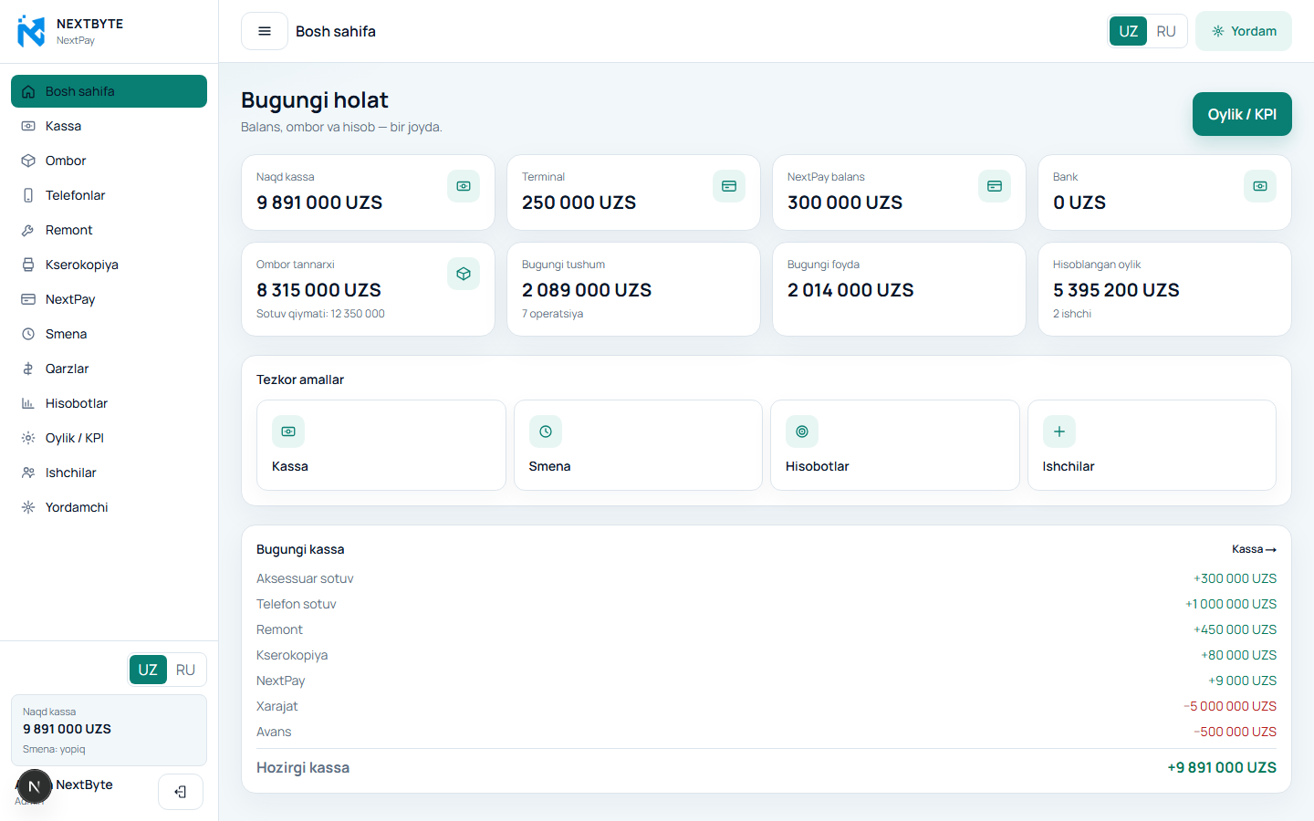Click the Aksessuar sotuv row label
The height and width of the screenshot is (821, 1314).
click(305, 578)
